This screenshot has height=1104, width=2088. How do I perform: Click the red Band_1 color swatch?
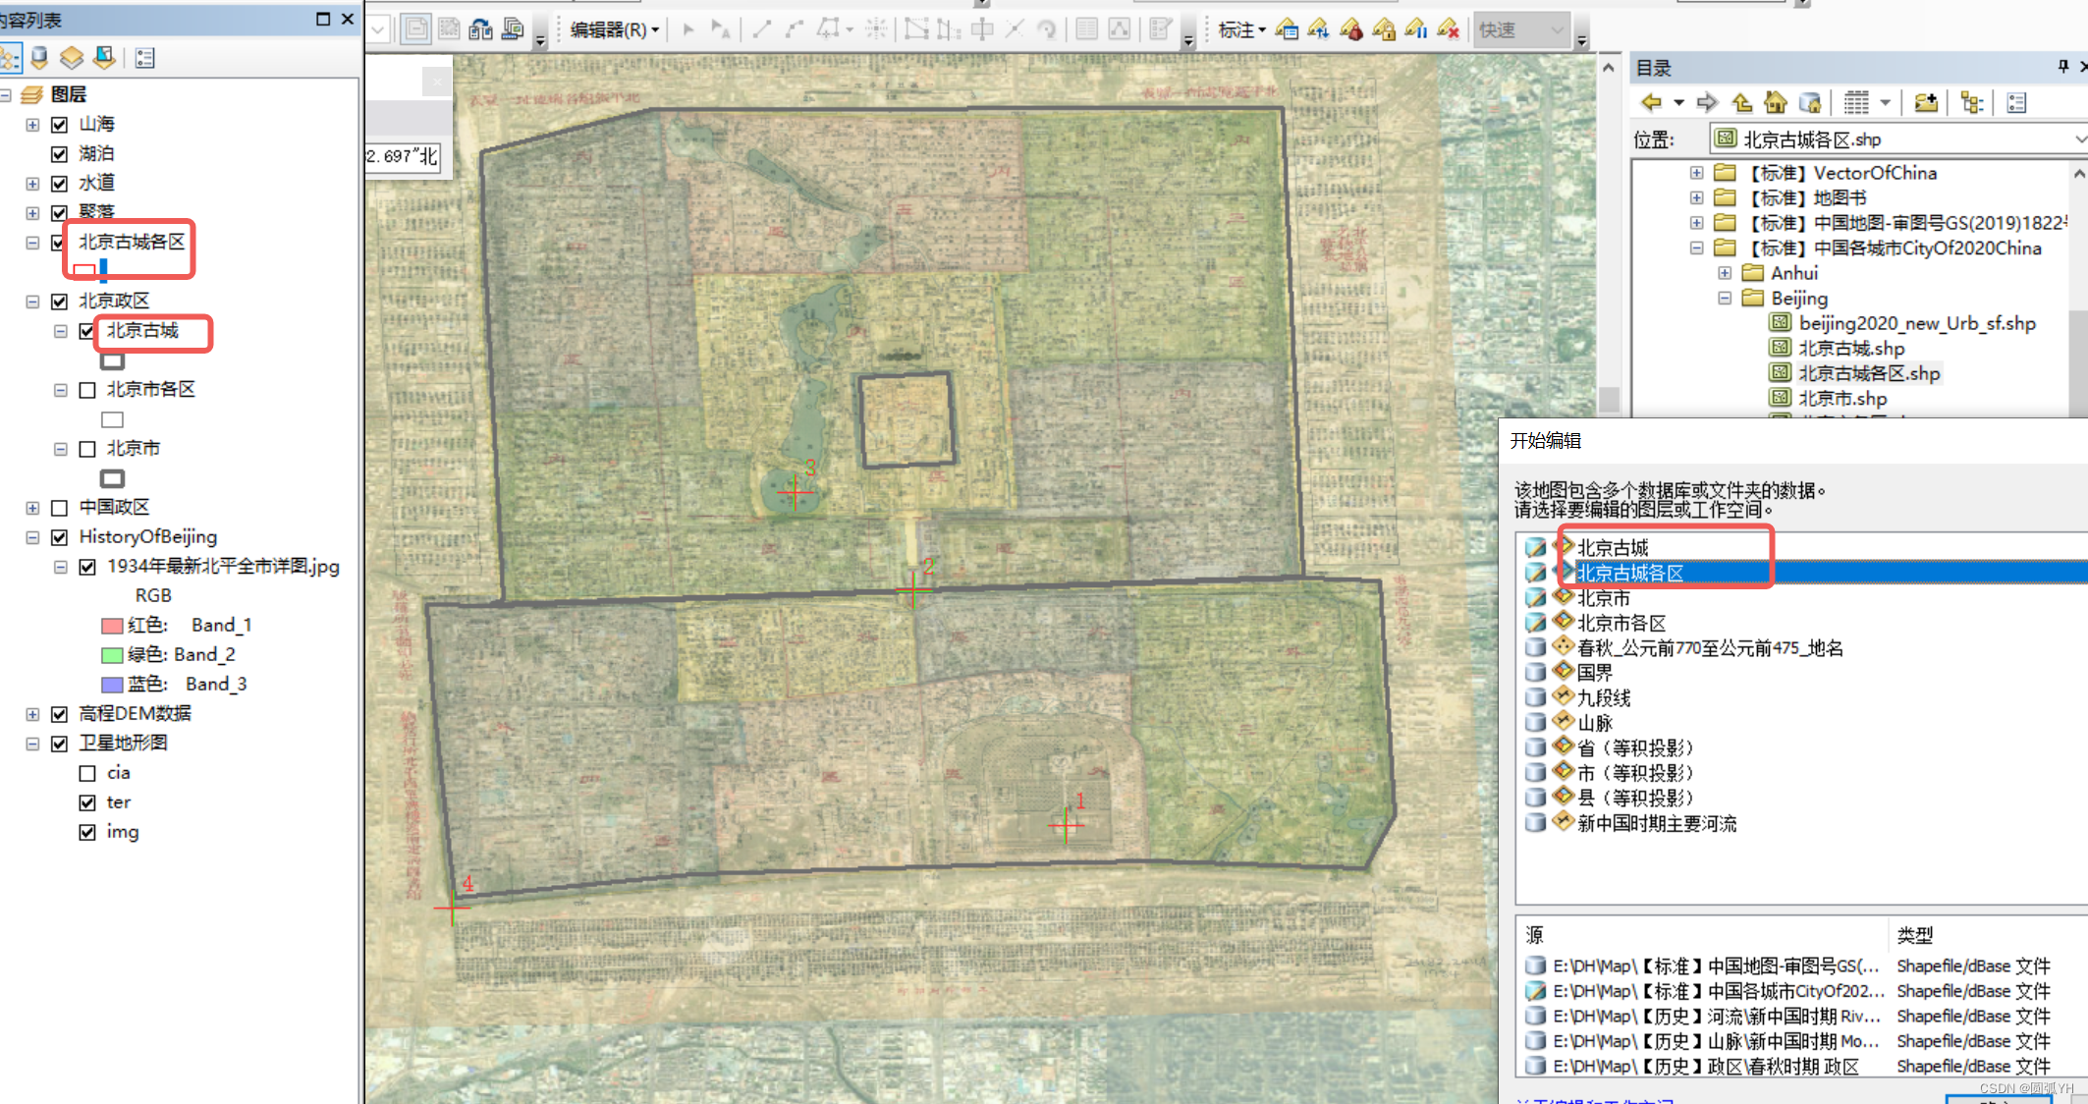[112, 626]
